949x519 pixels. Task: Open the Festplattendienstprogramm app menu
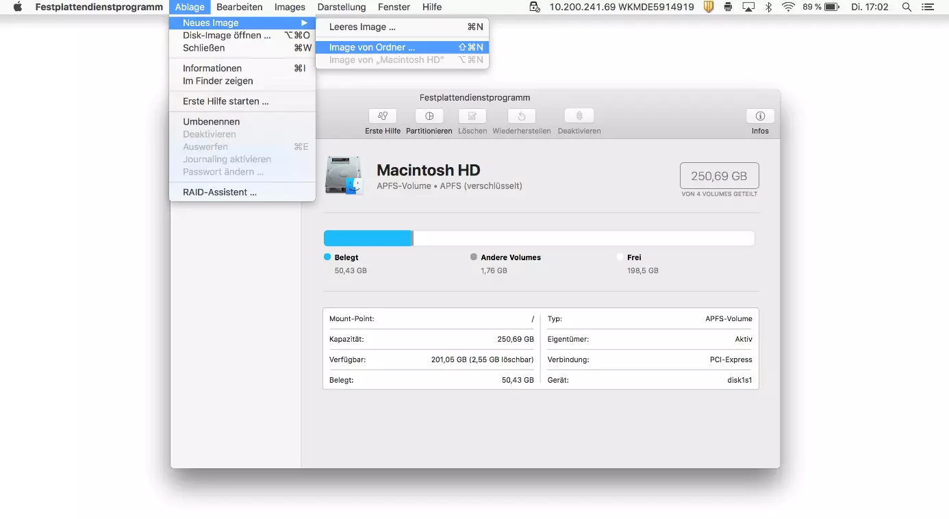click(99, 7)
